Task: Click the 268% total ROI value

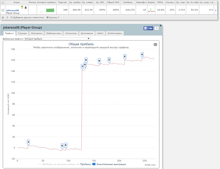Action: [x=116, y=10]
